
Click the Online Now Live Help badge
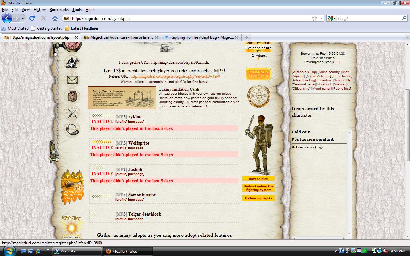pyautogui.click(x=258, y=74)
